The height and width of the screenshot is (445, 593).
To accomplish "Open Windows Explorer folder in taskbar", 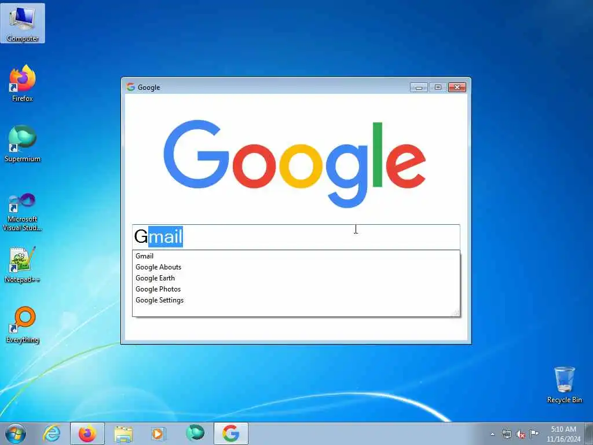I will pyautogui.click(x=123, y=433).
